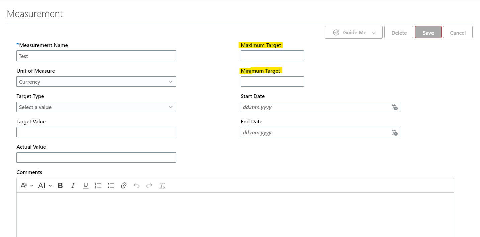
Task: Redo the last change in Comments
Action: pos(149,185)
